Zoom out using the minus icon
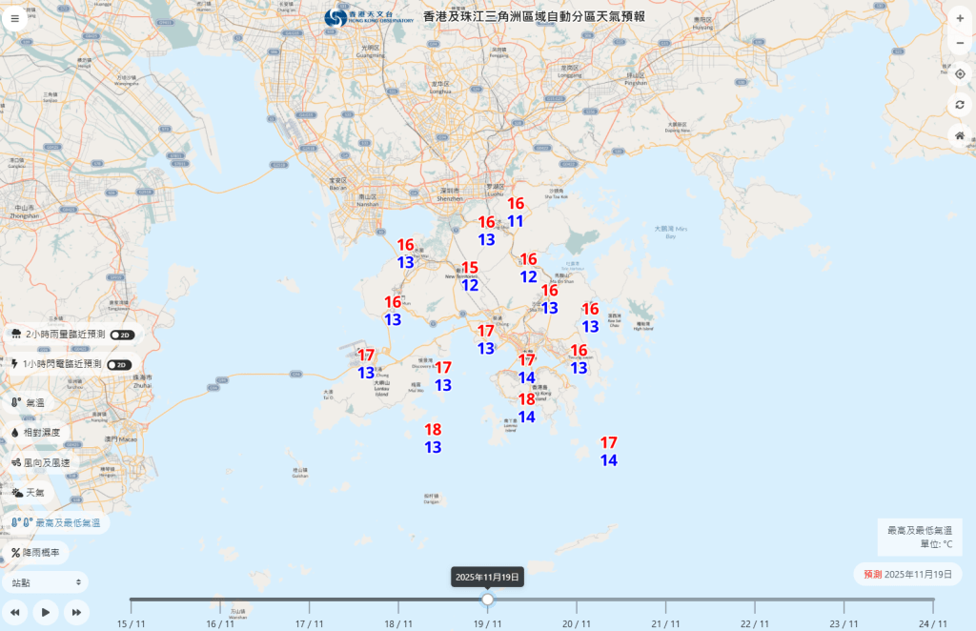This screenshot has height=631, width=976. pos(960,43)
